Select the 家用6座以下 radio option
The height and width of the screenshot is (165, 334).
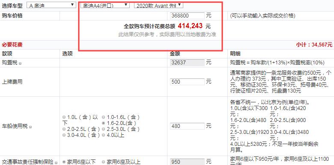(64, 162)
